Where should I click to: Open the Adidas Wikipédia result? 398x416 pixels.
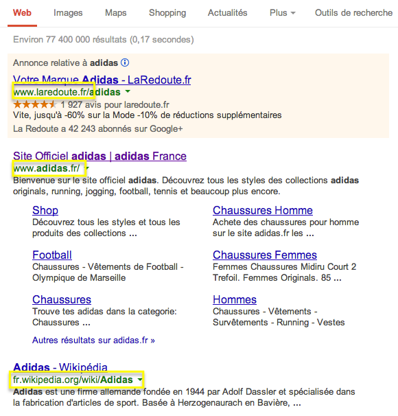coord(60,367)
